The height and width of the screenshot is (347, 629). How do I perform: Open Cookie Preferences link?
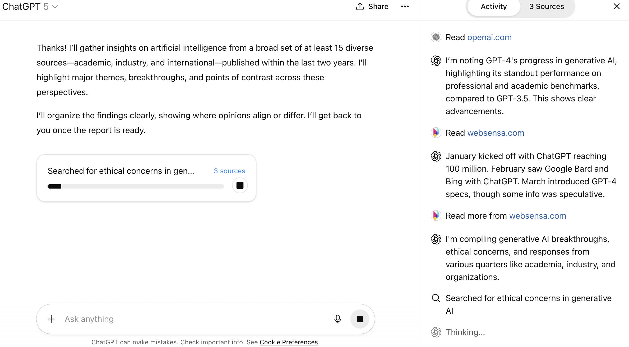[x=289, y=342]
